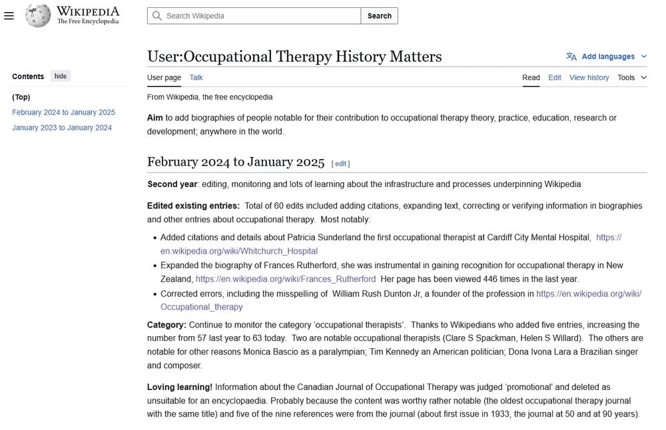
Task: Click the bold 'Category:' label
Action: (166, 325)
